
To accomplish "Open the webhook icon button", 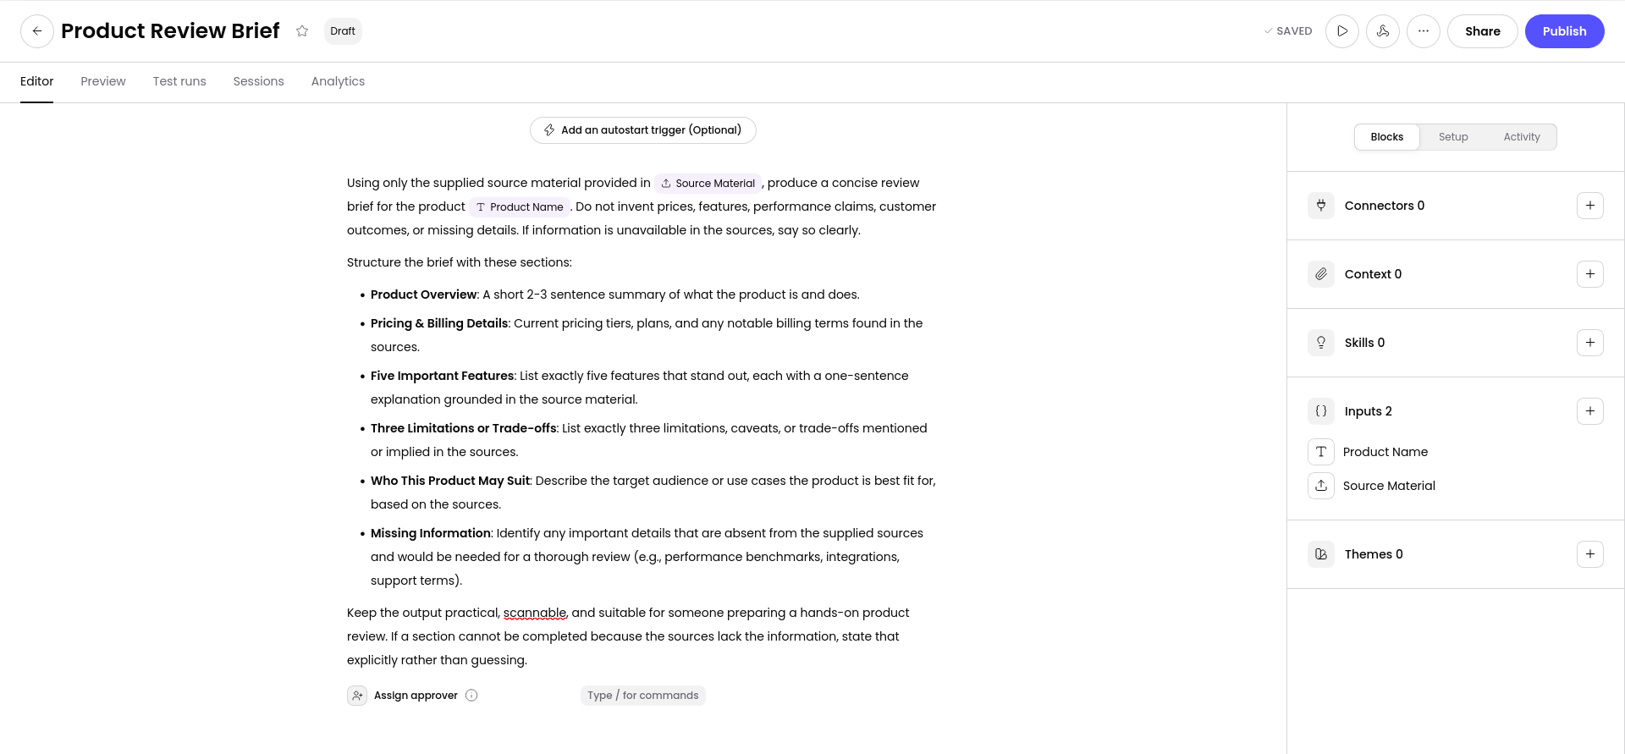I will click(1383, 31).
